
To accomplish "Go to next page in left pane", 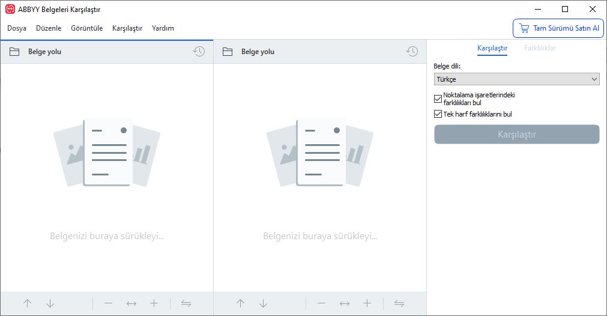I will coord(50,303).
